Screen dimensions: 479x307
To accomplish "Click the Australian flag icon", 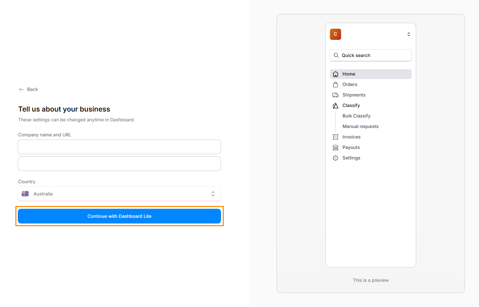I will tap(25, 194).
